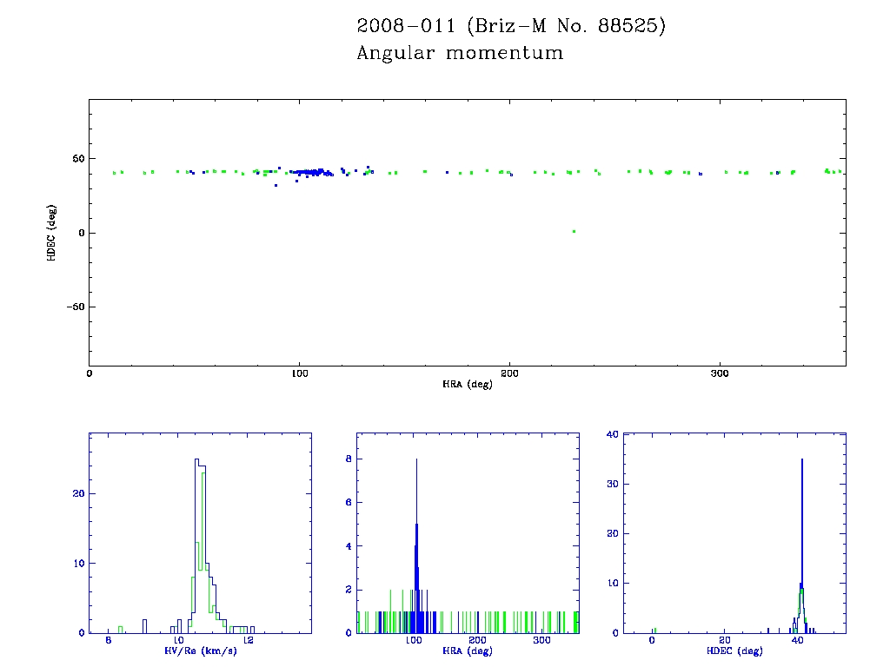Pick the '200' tick label on the scatter x-axis
This screenshot has width=890, height=667.
509,373
